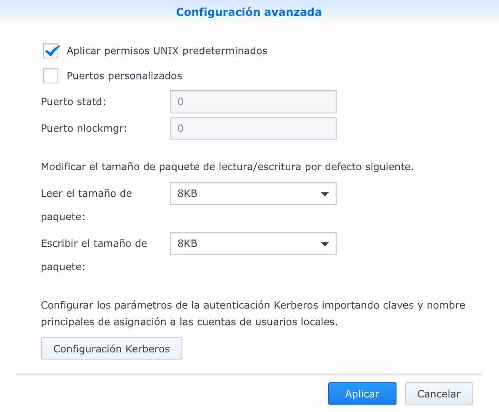Uncheck the Aplicar permisos UNIX predeterminados checkbox
The height and width of the screenshot is (412, 499).
coord(51,51)
